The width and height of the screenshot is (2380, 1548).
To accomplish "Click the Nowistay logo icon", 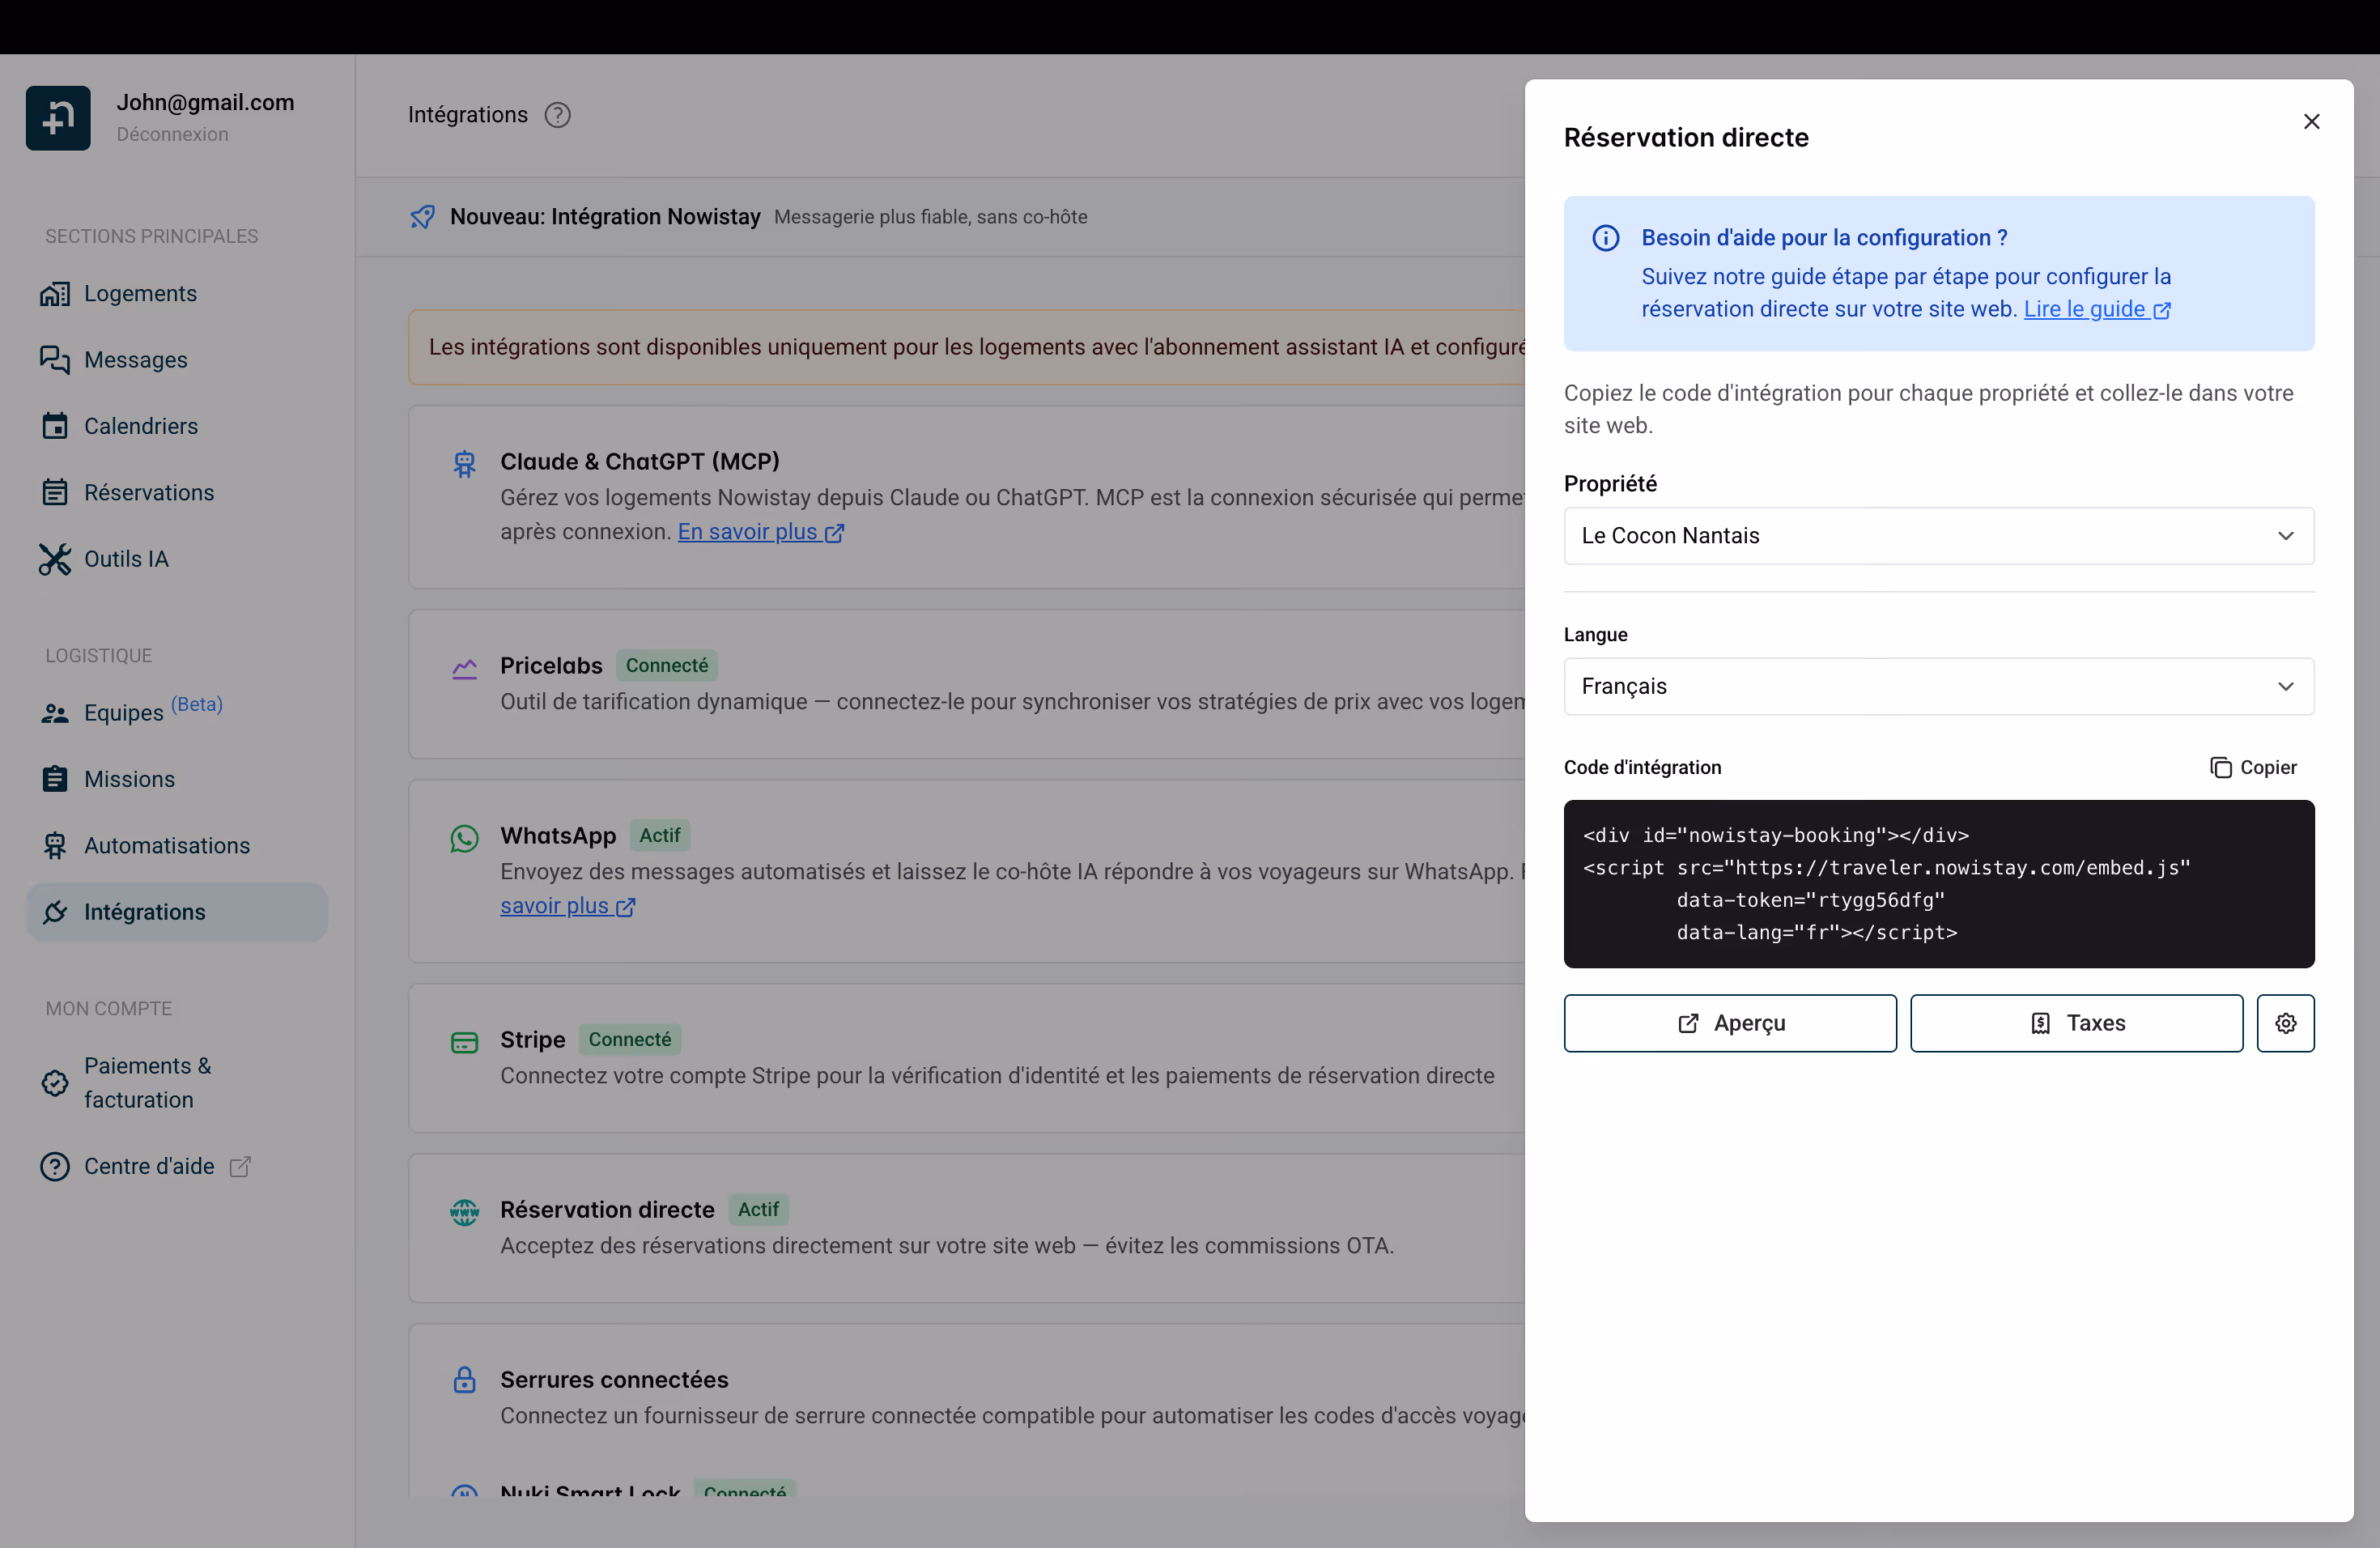I will 58,118.
